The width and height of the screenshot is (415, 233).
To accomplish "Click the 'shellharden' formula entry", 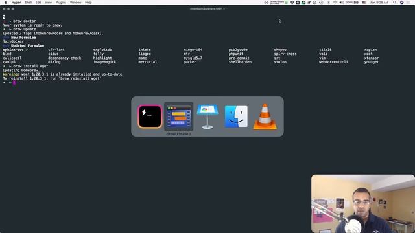I will click(240, 62).
